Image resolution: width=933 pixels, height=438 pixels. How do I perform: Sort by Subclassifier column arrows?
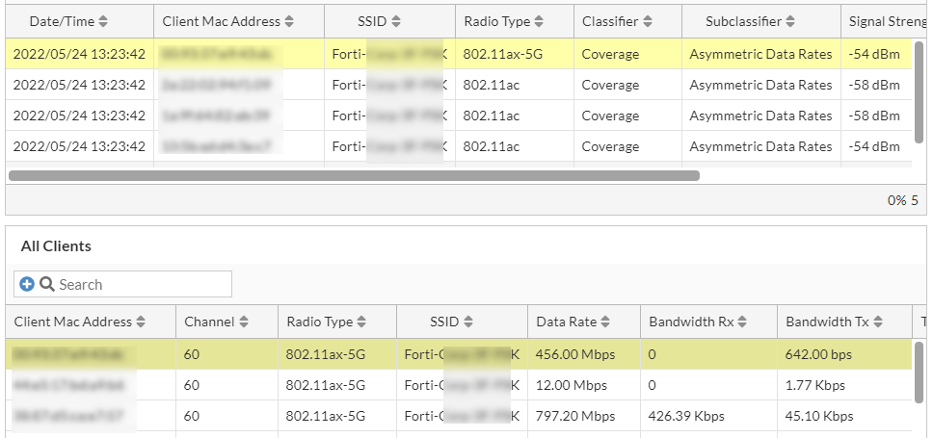790,21
